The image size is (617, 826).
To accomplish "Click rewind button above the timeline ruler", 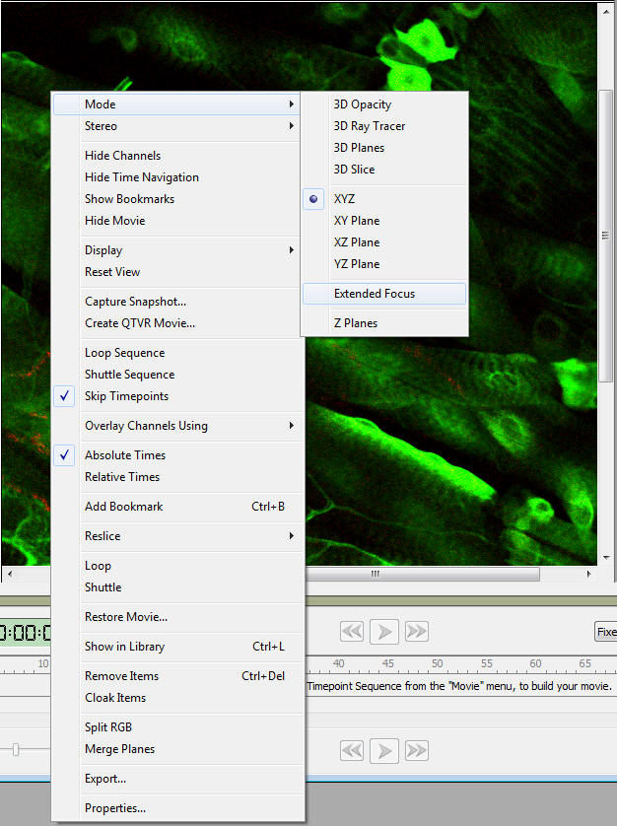I will [x=352, y=631].
